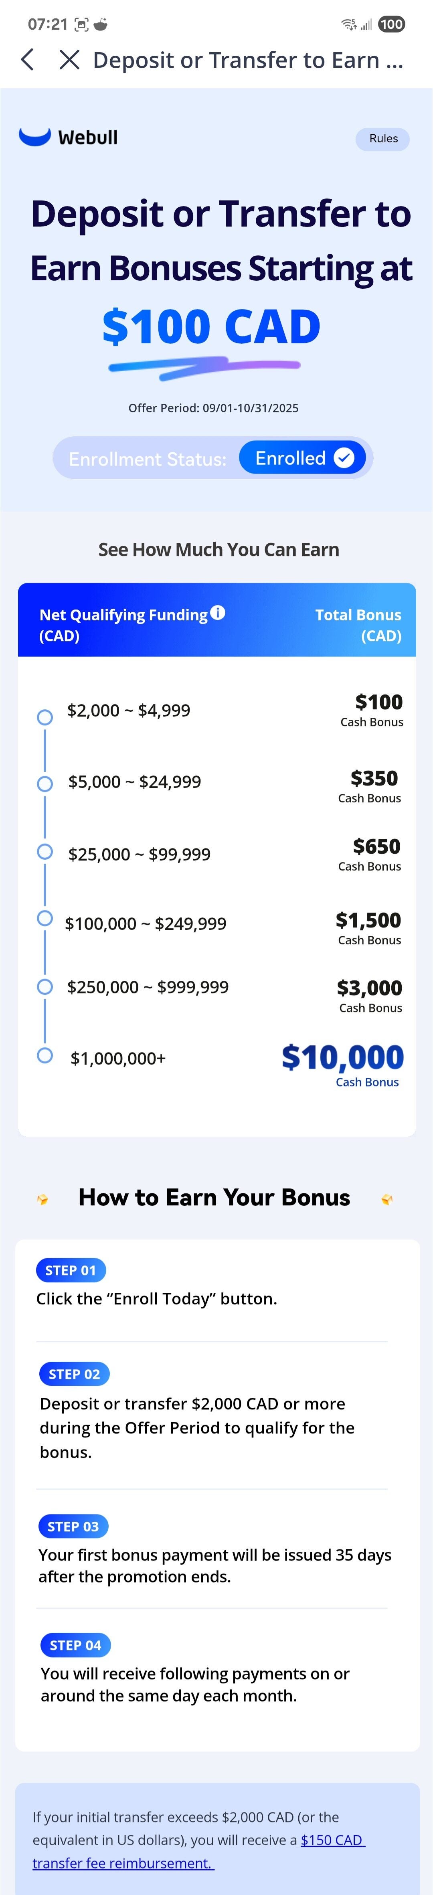The width and height of the screenshot is (433, 1895).
Task: Tap the Enrolled status button
Action: [302, 458]
